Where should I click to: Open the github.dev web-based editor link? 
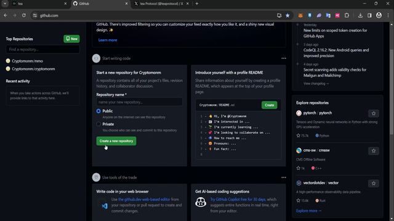(x=144, y=200)
